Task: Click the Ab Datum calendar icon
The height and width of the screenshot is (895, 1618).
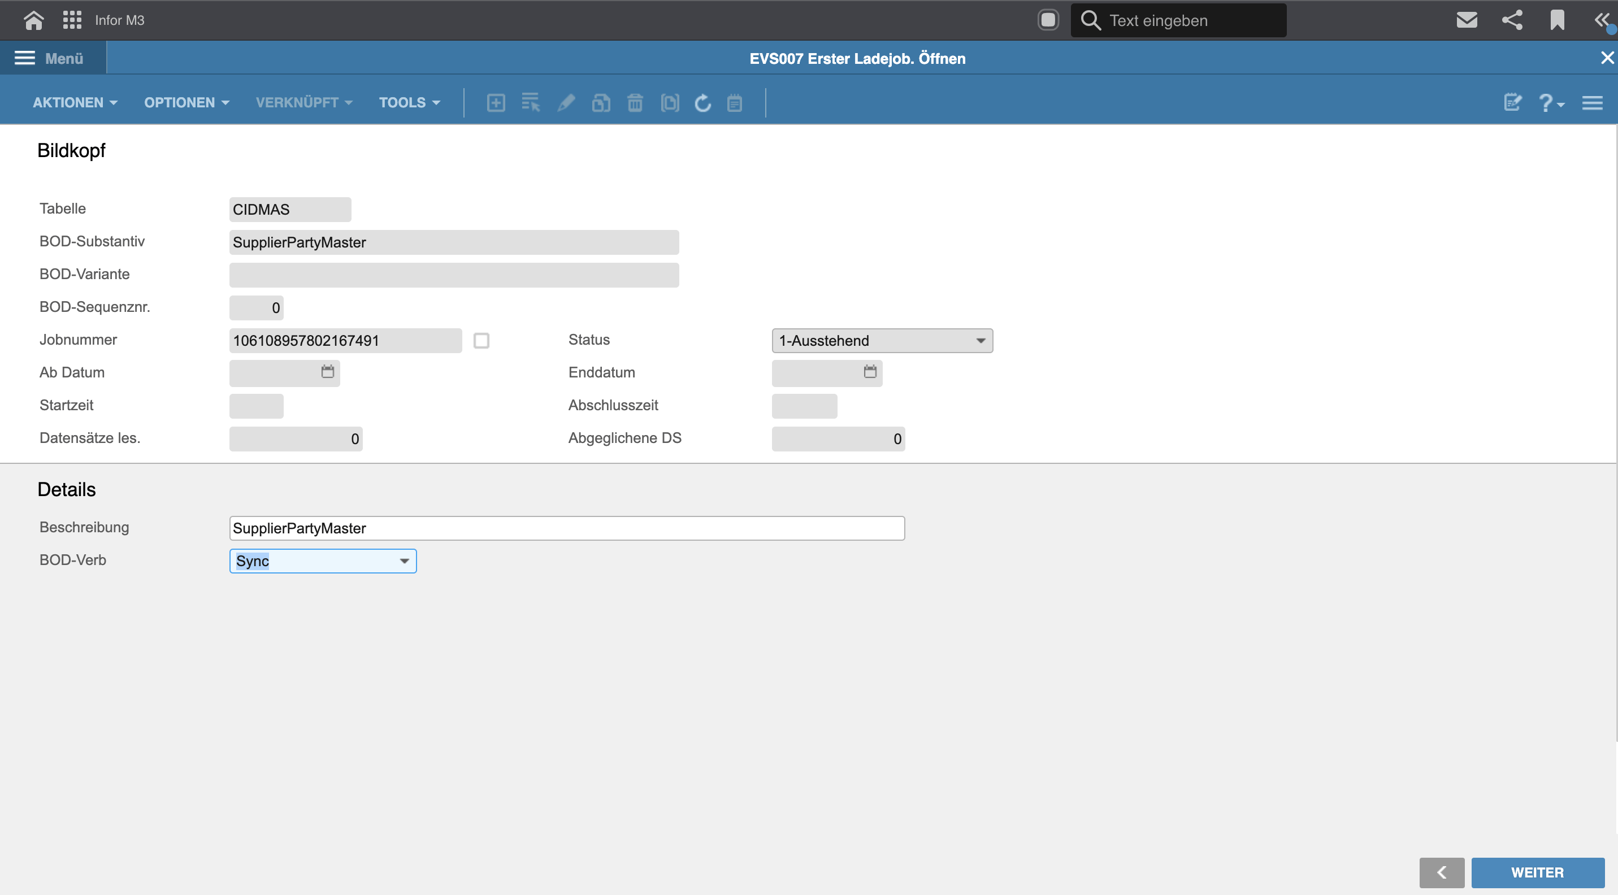Action: (x=327, y=372)
